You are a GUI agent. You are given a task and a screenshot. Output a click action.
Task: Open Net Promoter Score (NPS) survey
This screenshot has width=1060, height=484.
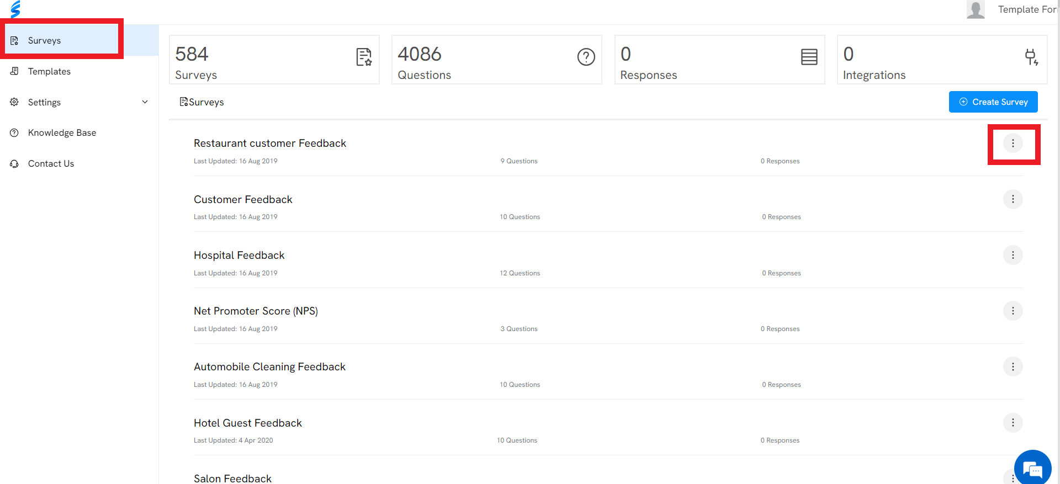(256, 311)
